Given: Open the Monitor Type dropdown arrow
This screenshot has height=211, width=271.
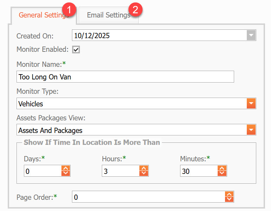Looking at the screenshot, I should (251, 104).
